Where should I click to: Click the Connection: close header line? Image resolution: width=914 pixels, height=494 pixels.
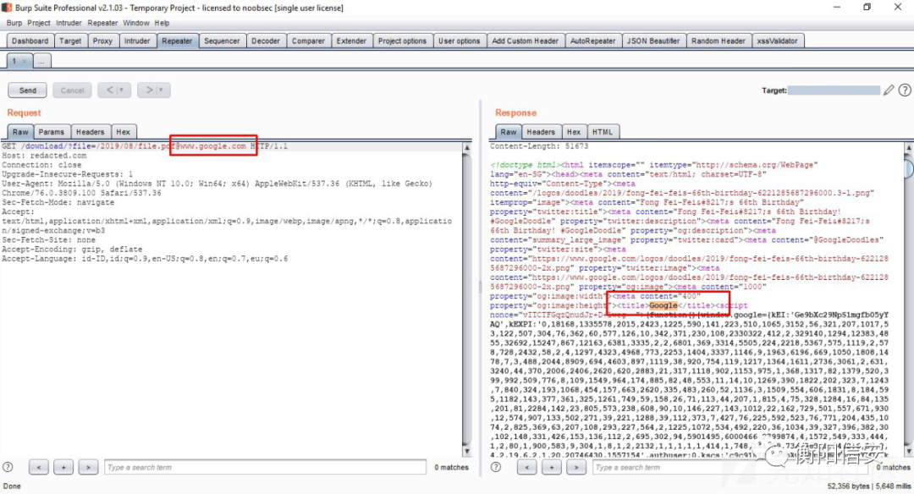[42, 165]
